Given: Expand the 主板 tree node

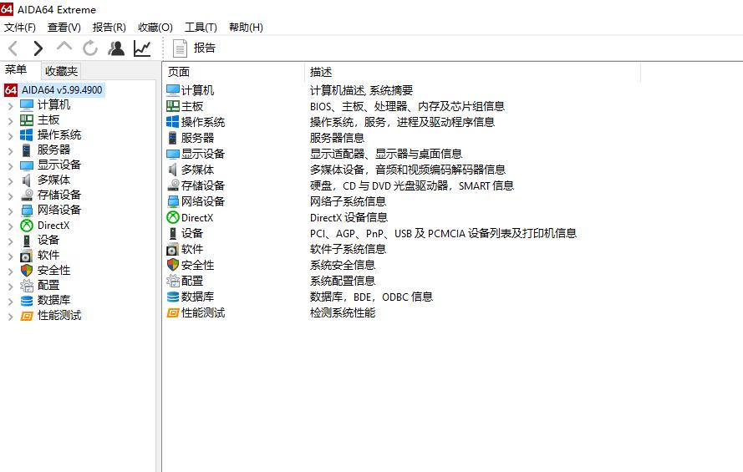Looking at the screenshot, I should click(x=10, y=121).
